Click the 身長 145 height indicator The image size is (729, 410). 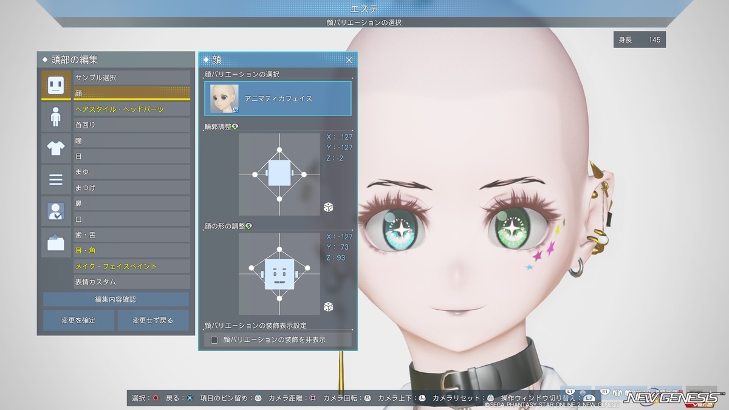pyautogui.click(x=639, y=39)
